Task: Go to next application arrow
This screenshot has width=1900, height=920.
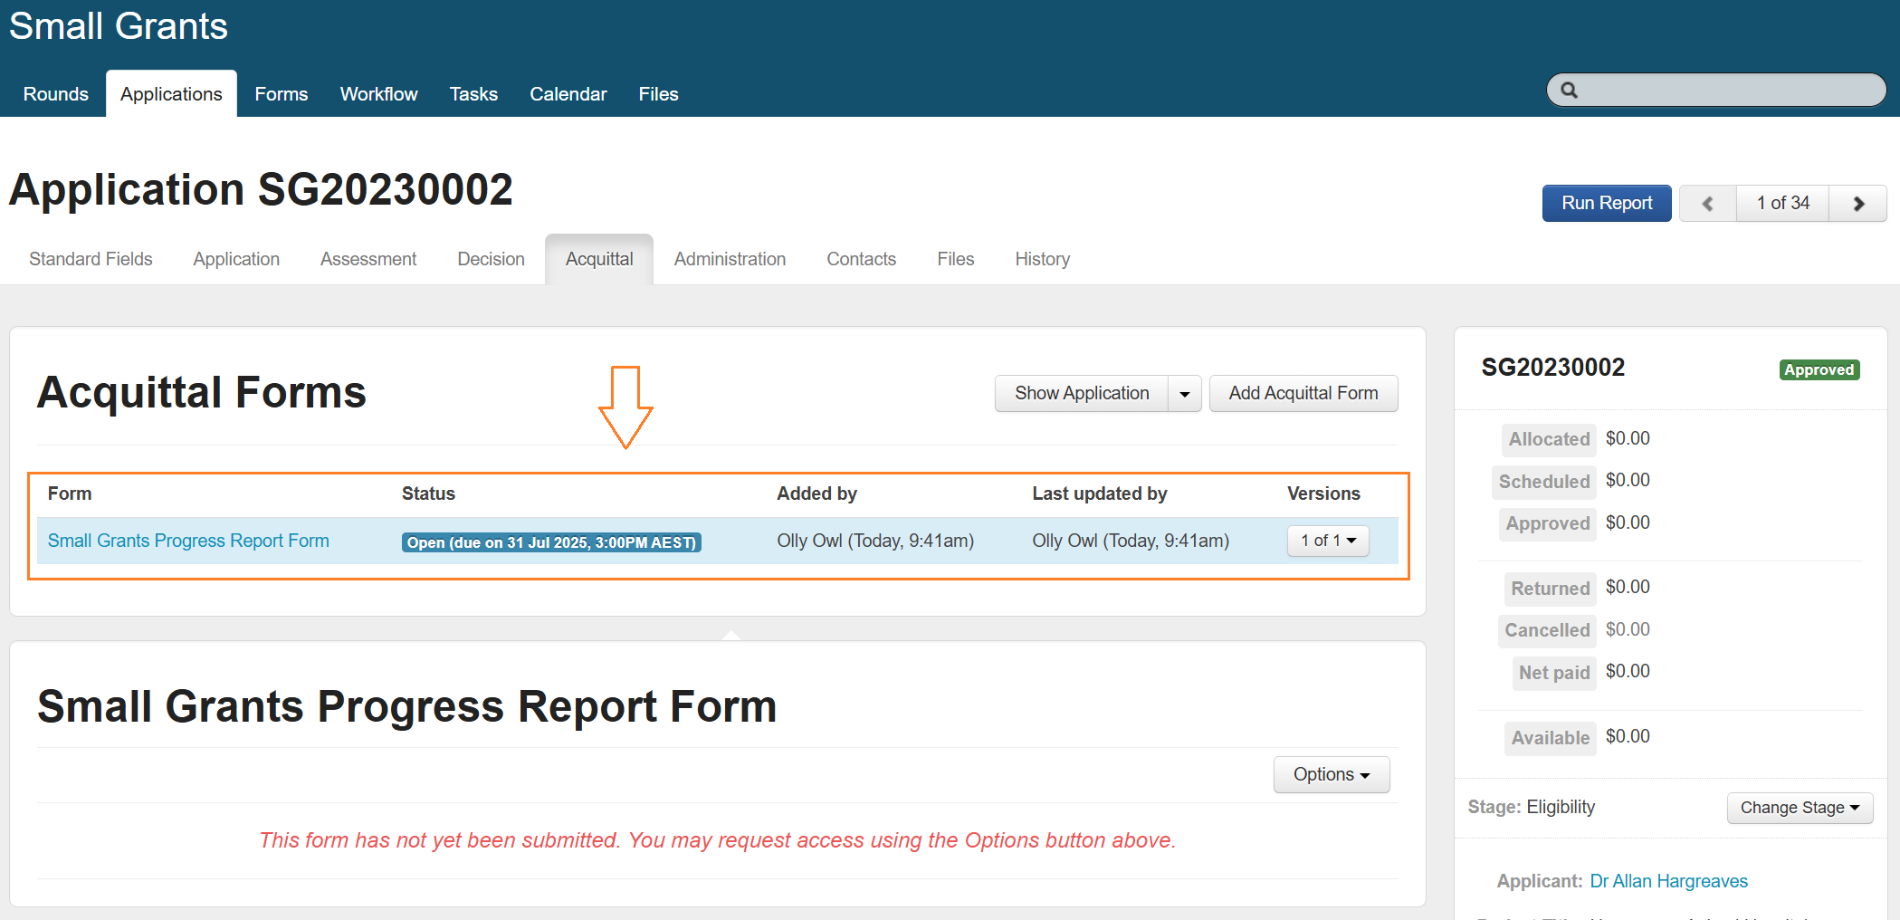Action: (1857, 204)
